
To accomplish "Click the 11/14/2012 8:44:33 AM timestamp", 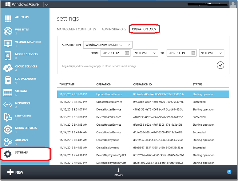I will point(73,148).
